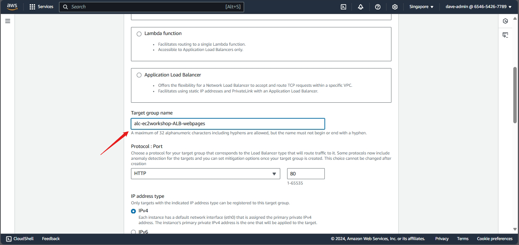Open the dave-admin account menu
This screenshot has width=519, height=245.
coord(478,7)
